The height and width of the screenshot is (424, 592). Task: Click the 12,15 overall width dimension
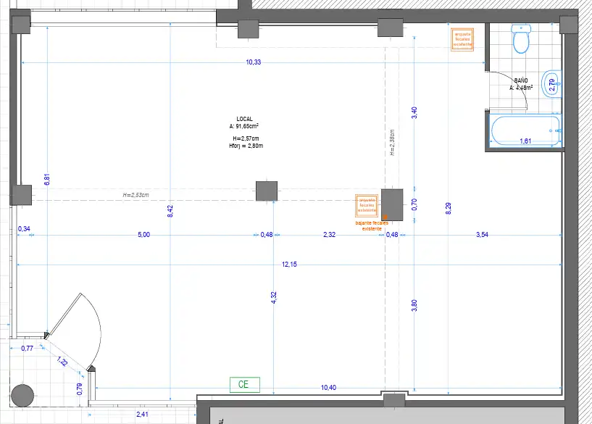[x=289, y=265]
